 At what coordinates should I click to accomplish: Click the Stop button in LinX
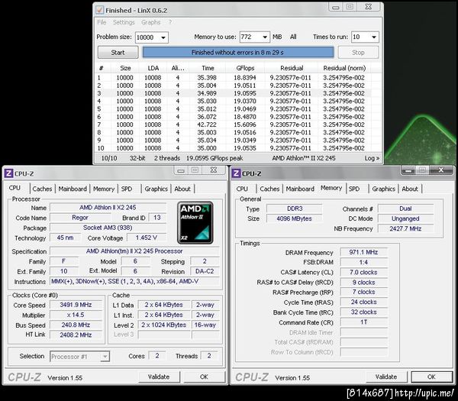point(358,53)
